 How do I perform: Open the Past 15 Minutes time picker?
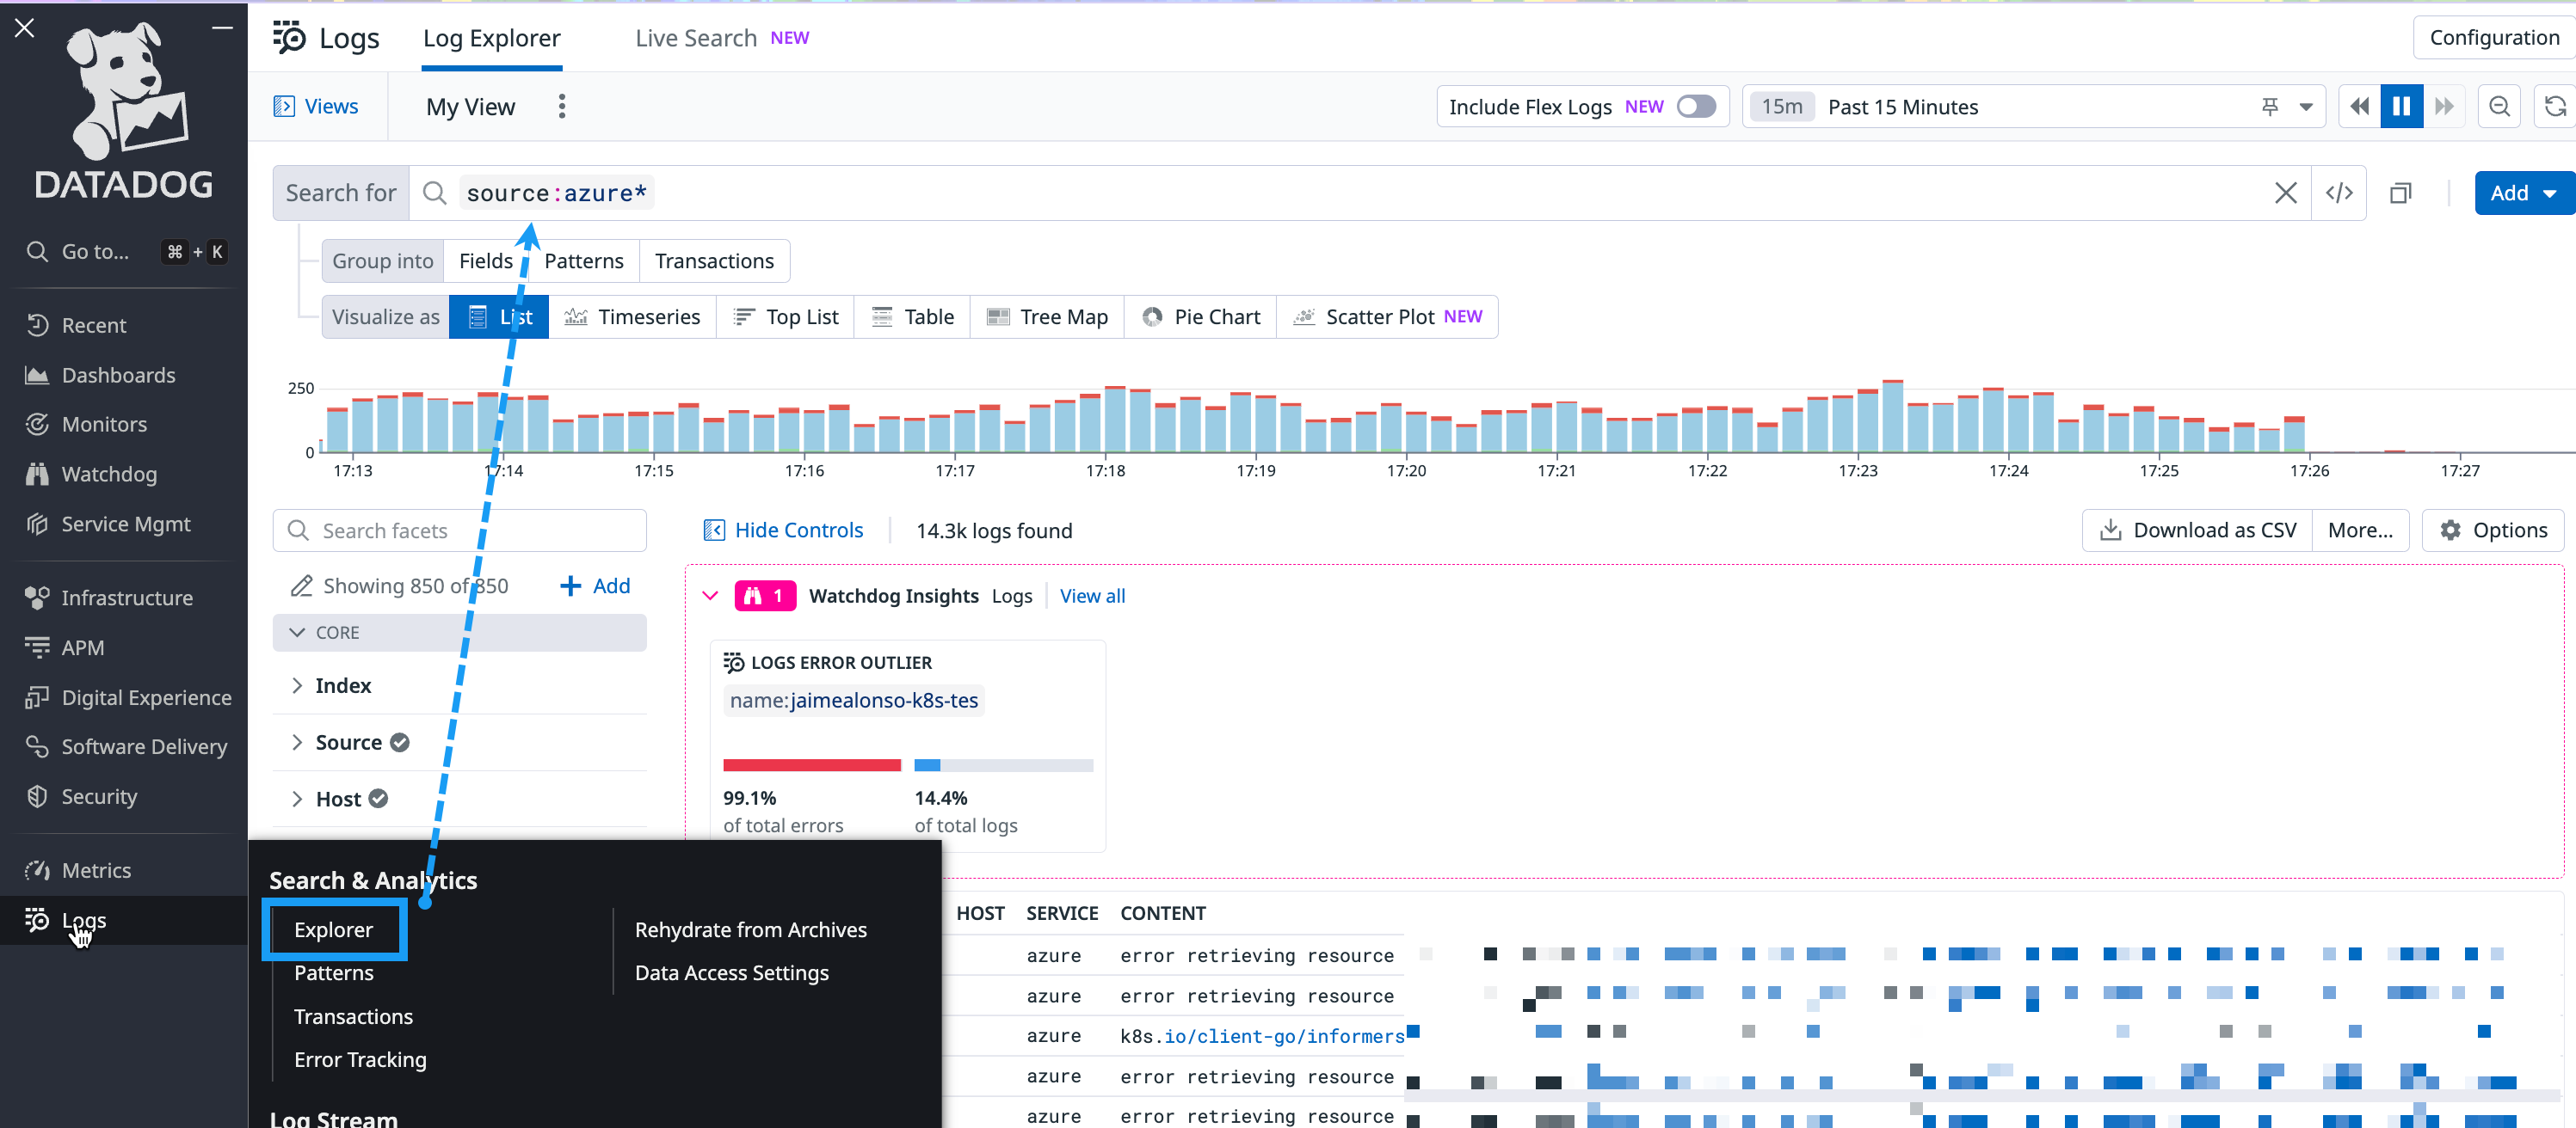pos(2032,106)
